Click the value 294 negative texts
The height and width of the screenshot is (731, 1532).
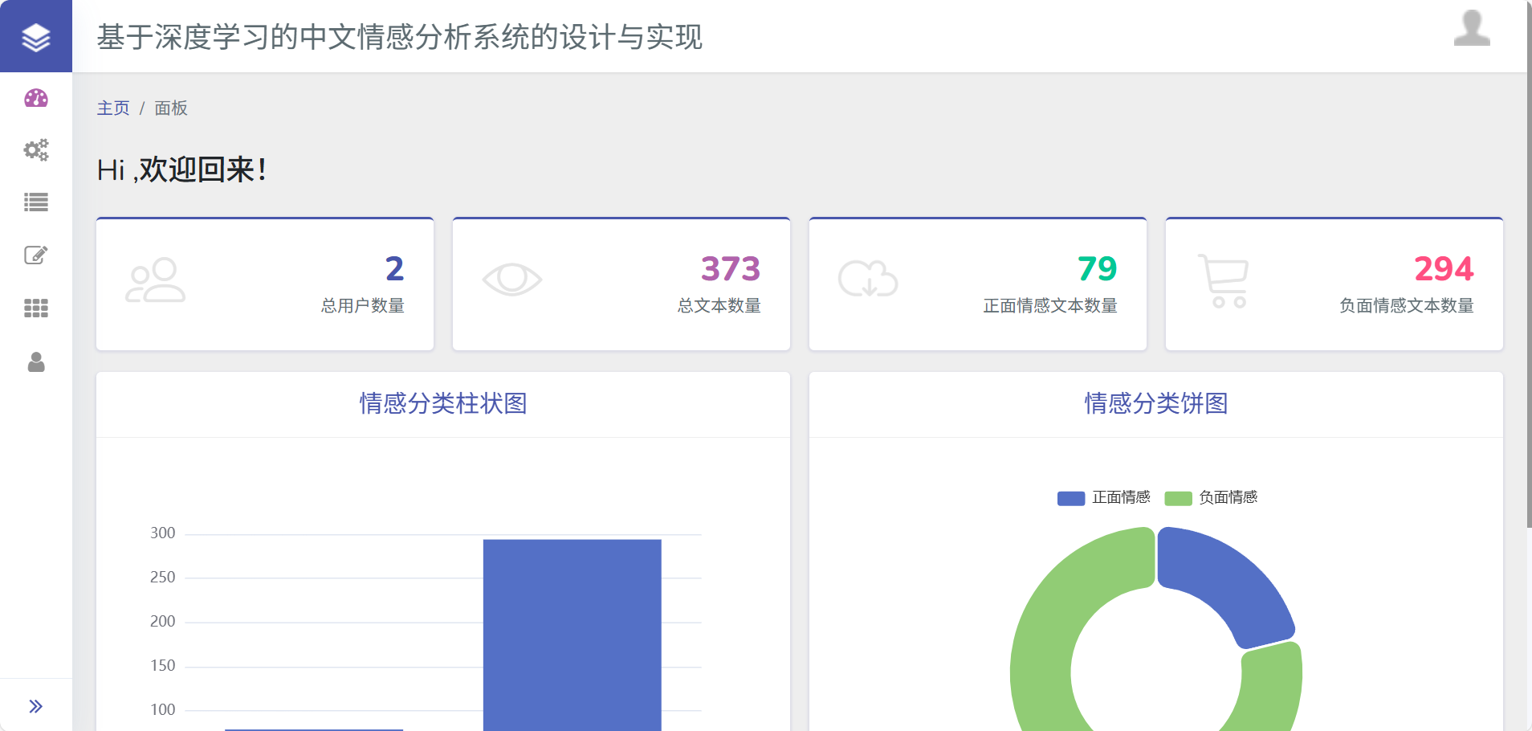[1444, 268]
